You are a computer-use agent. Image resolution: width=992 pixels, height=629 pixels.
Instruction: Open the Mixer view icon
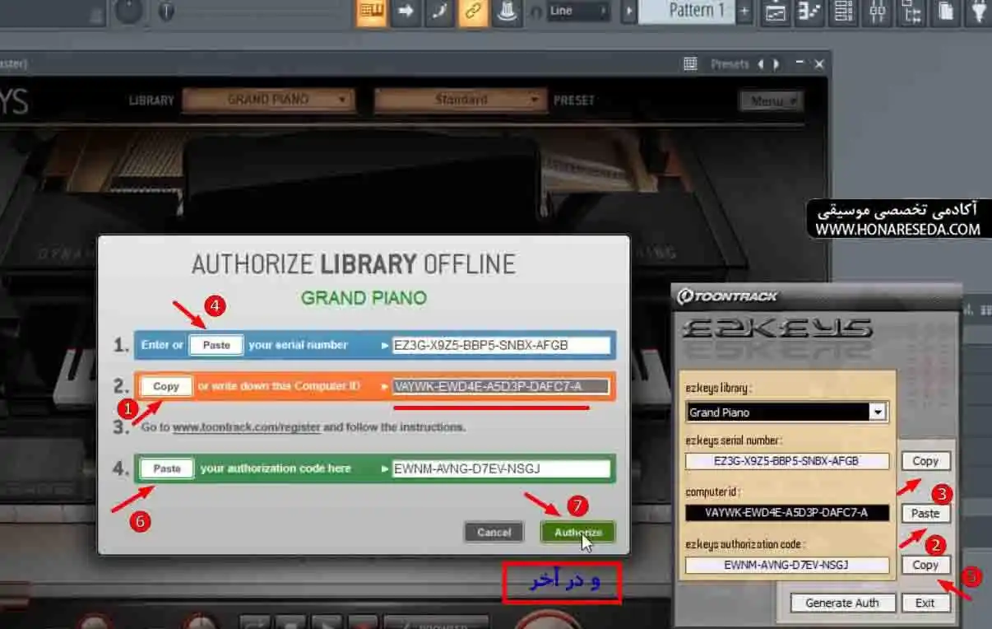point(878,12)
